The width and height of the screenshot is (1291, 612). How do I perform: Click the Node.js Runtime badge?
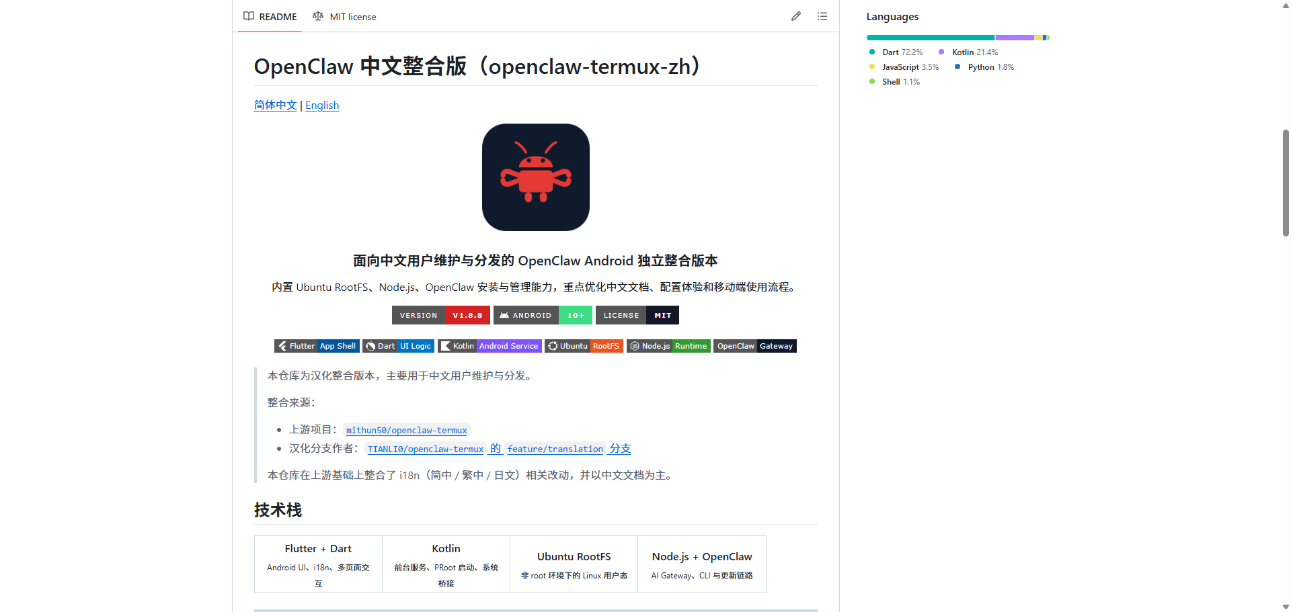668,346
